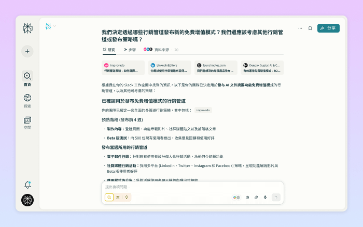363x227 pixels.
Task: Toggle the search mode magnifier in input box
Action: [109, 197]
